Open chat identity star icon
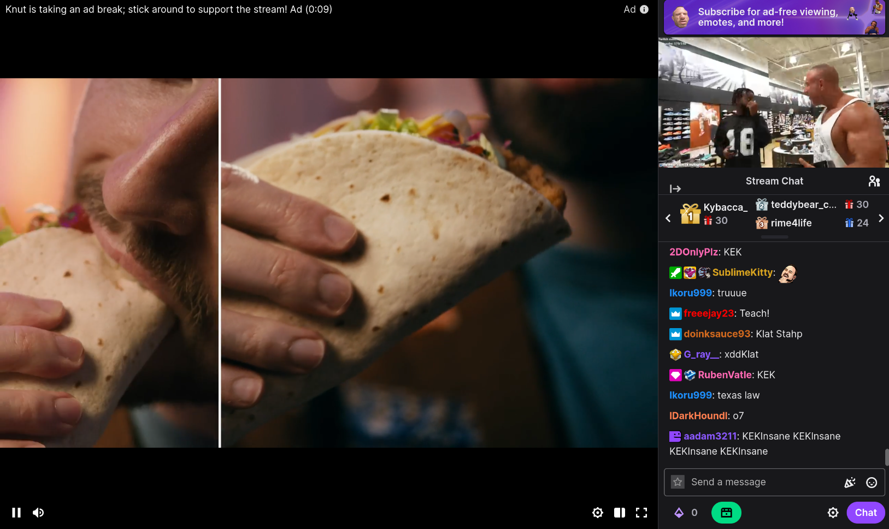The height and width of the screenshot is (529, 889). pyautogui.click(x=678, y=482)
